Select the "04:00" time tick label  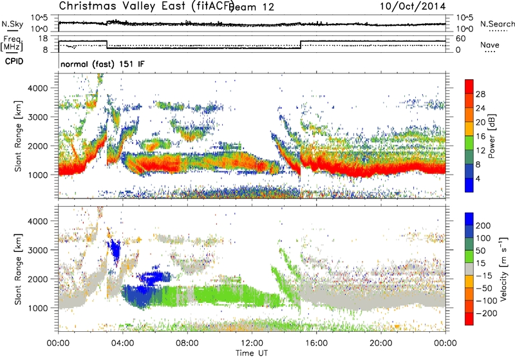123,343
